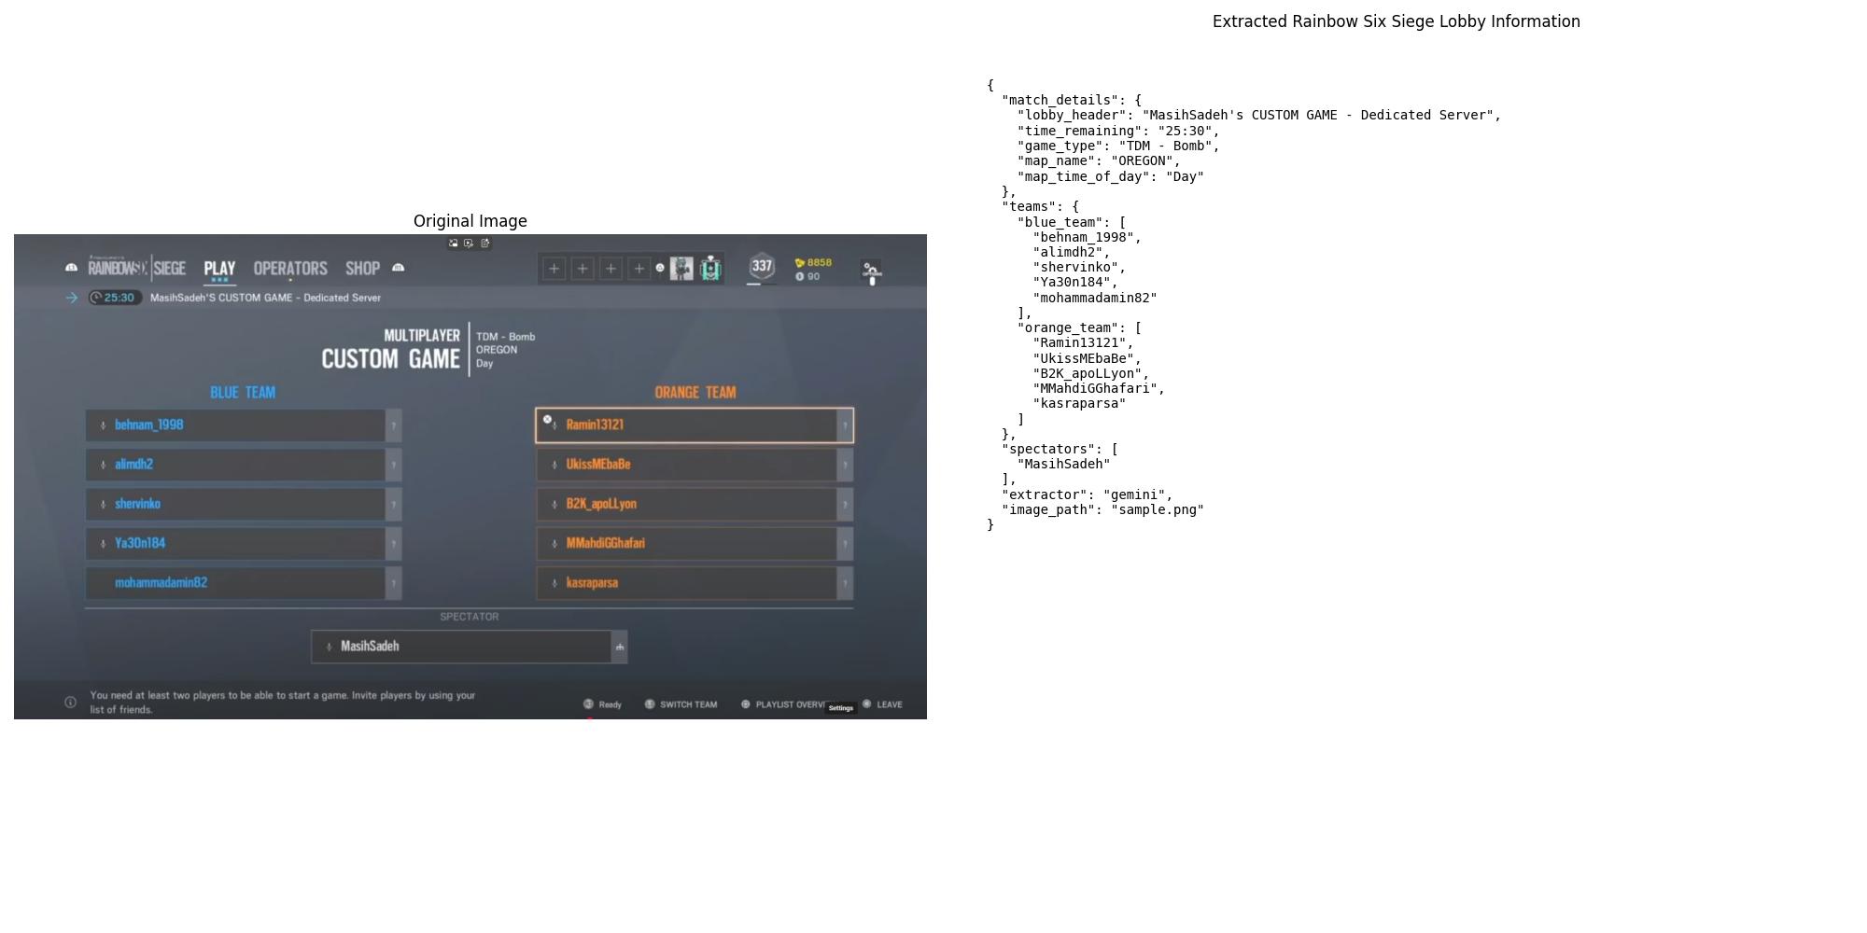The height and width of the screenshot is (933, 1867).
Task: Toggle B2K_apoLLyon's microphone icon
Action: tap(554, 504)
